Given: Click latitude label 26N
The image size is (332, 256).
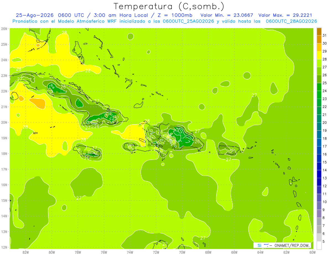Looking at the screenshot, I should [4, 29].
